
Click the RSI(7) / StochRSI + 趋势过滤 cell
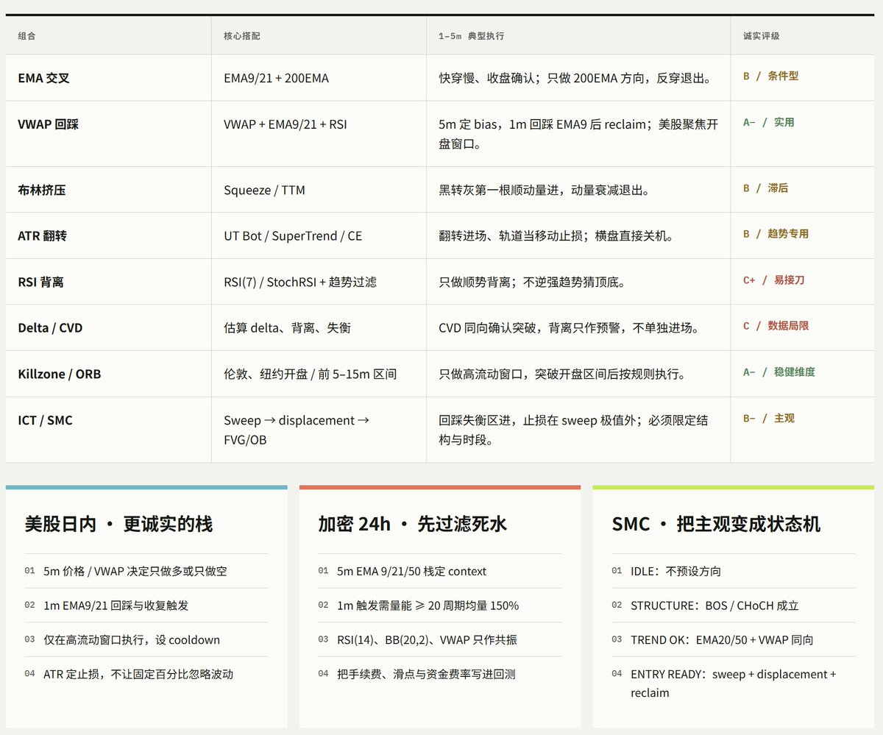(x=300, y=282)
